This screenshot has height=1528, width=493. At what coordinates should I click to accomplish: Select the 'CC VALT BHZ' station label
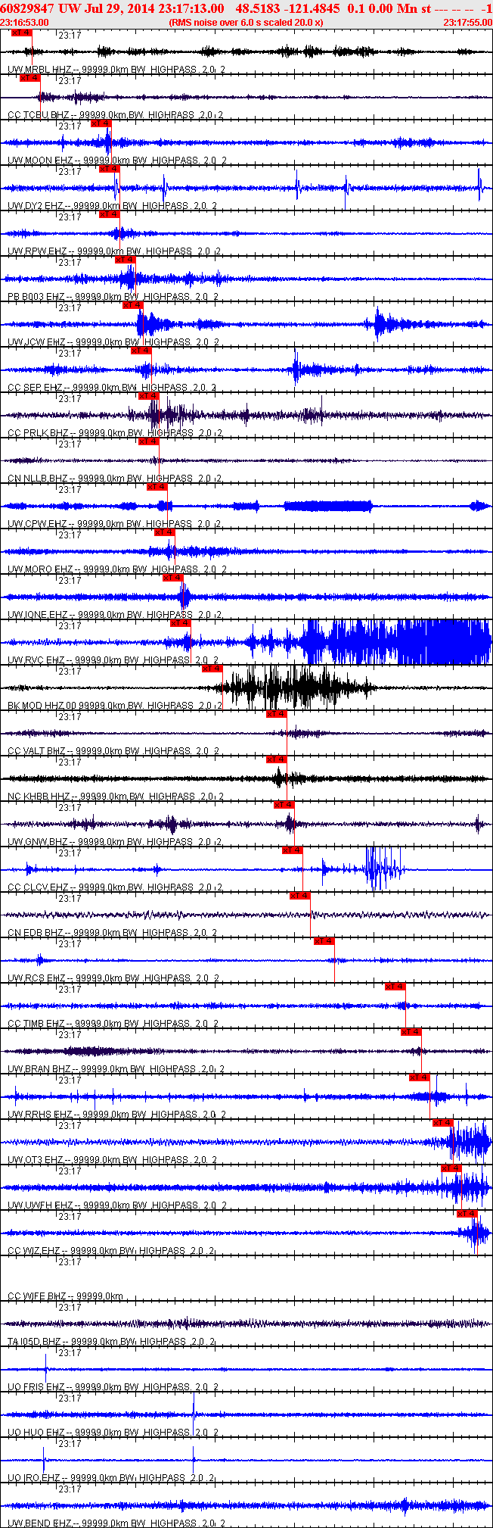36,751
